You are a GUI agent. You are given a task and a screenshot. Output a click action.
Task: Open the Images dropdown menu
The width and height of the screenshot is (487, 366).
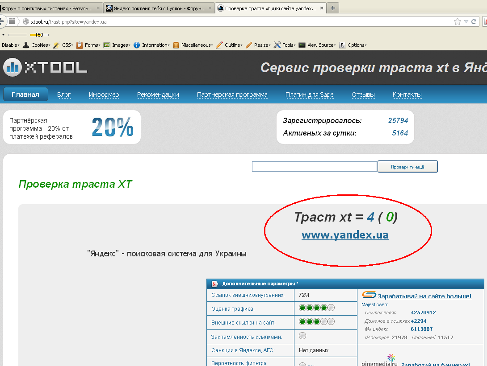pos(117,45)
